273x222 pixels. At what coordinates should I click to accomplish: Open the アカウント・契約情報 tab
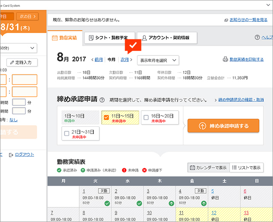(x=167, y=38)
